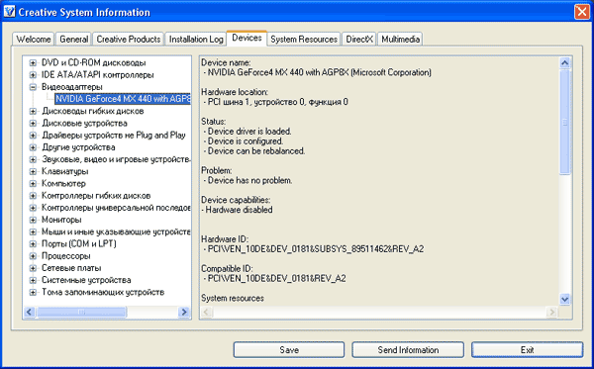Screen dimensions: 594x369
Task: Open the Creative Products tab
Action: 129,39
